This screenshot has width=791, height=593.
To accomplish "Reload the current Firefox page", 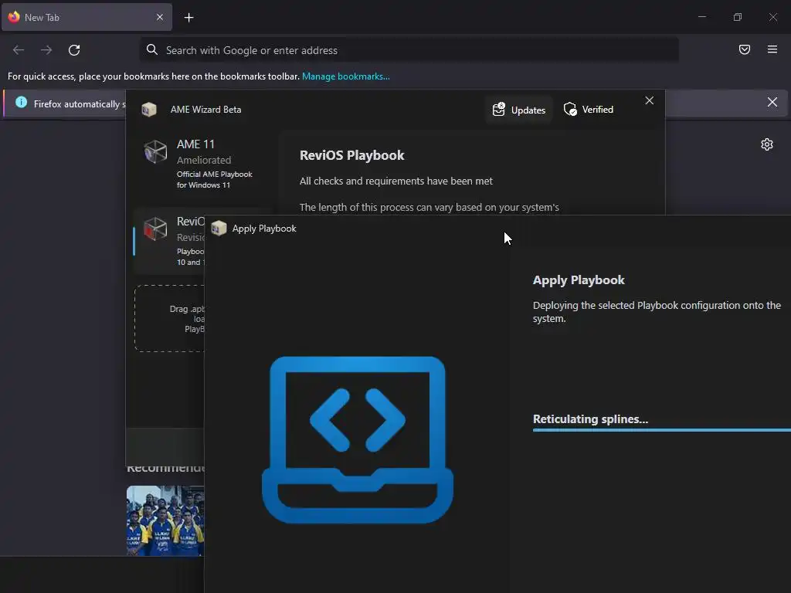I will [74, 50].
